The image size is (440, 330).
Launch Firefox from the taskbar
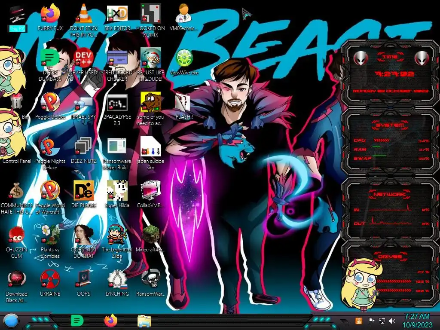coord(111,321)
